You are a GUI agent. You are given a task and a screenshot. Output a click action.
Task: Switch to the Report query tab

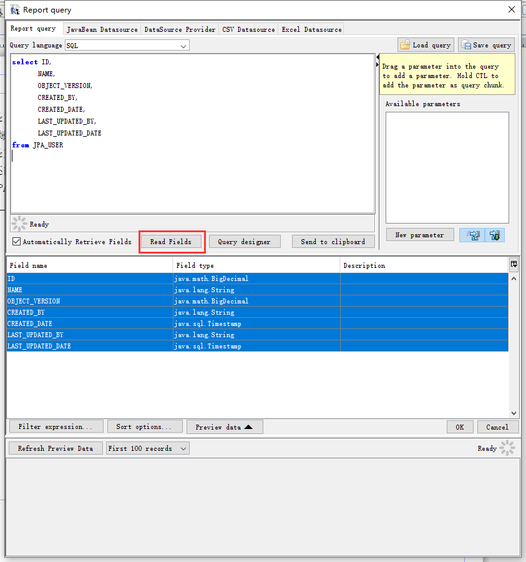pos(33,29)
